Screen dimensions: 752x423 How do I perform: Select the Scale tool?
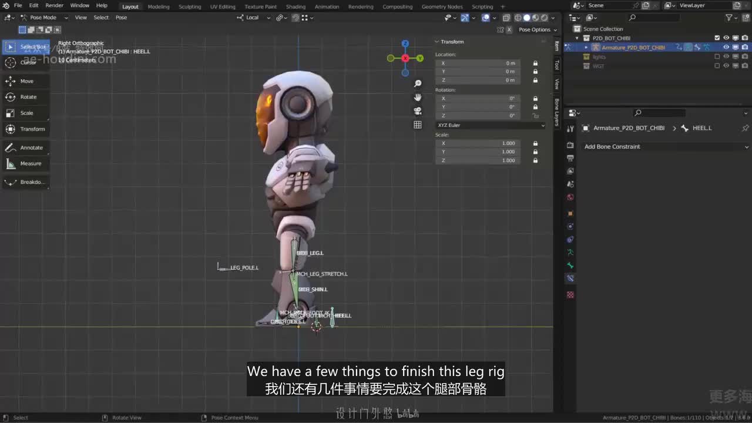click(26, 113)
